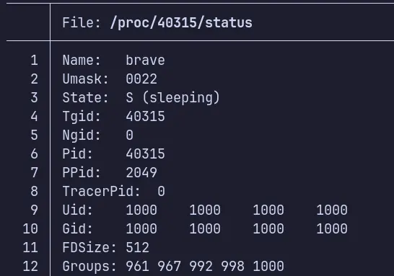Image resolution: width=394 pixels, height=276 pixels.
Task: Click the 'Umask:' field label
Action: tap(85, 79)
